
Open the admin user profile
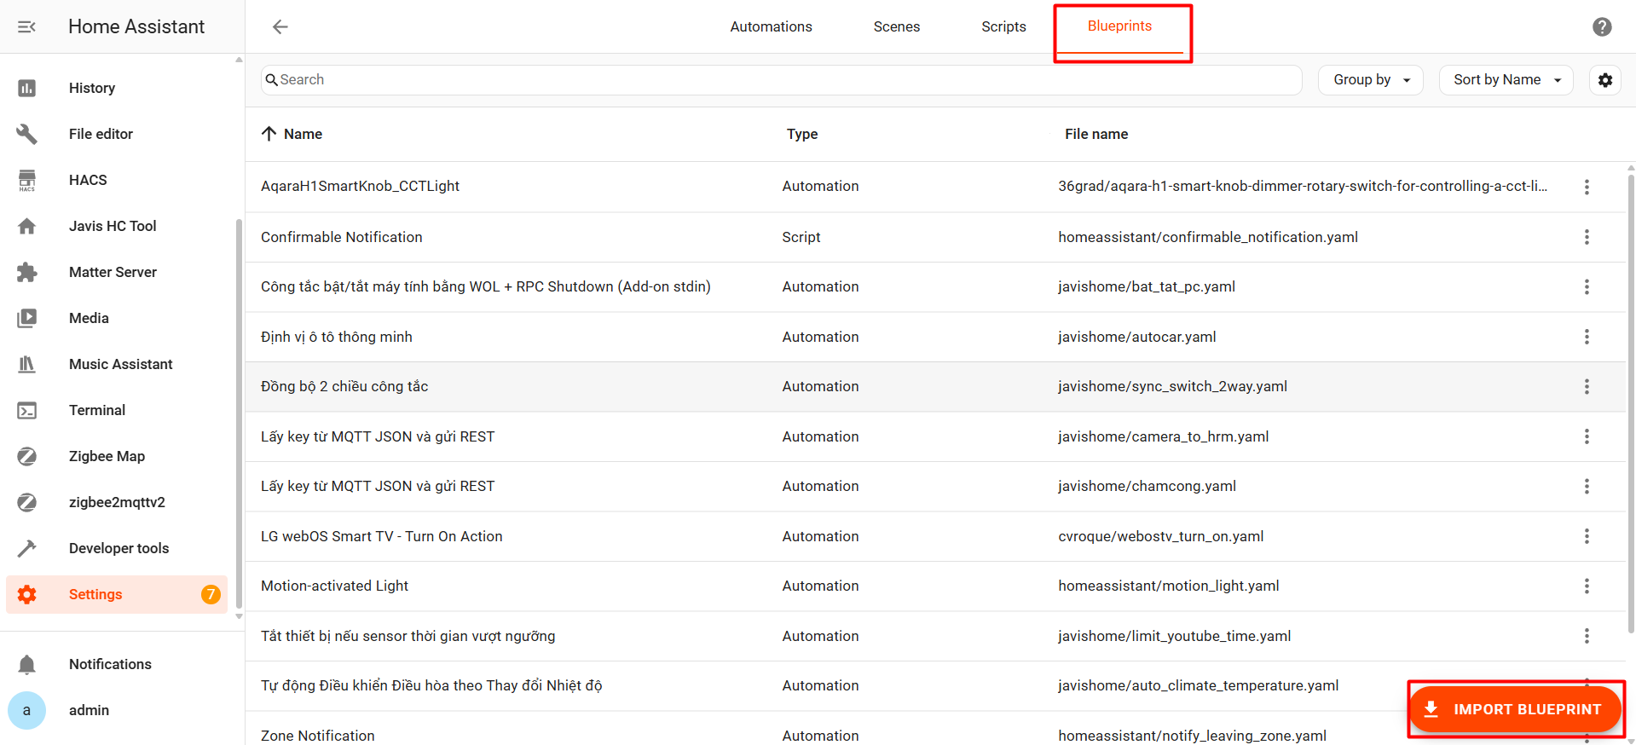coord(89,710)
